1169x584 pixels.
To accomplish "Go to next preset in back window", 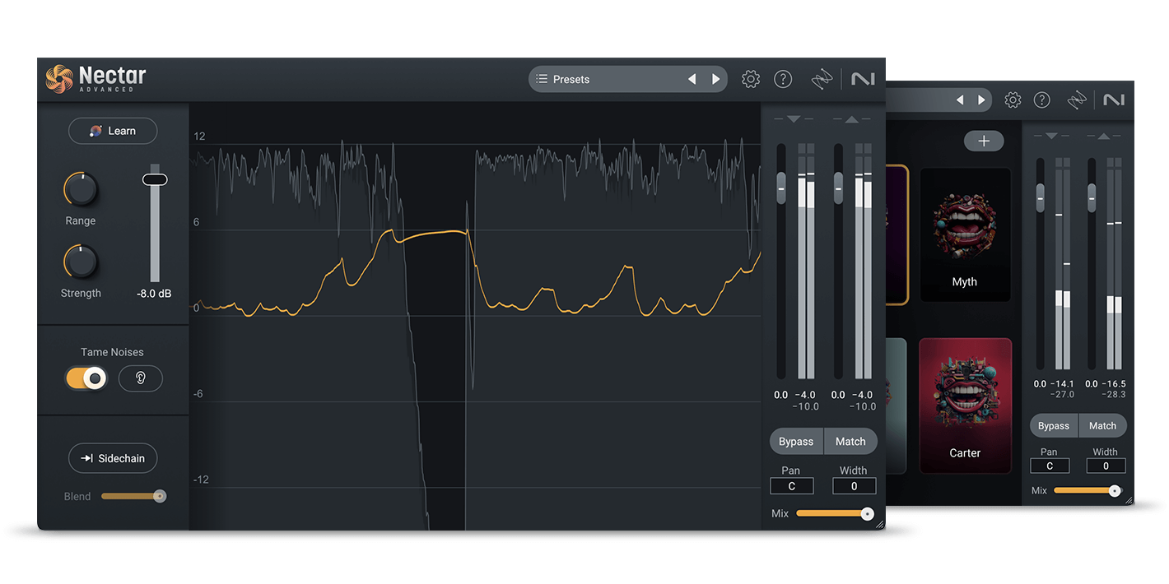I will (981, 100).
